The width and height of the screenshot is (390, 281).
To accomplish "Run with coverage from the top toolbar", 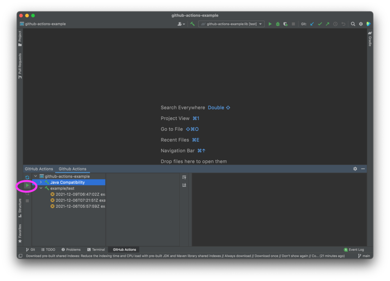I will pyautogui.click(x=285, y=24).
